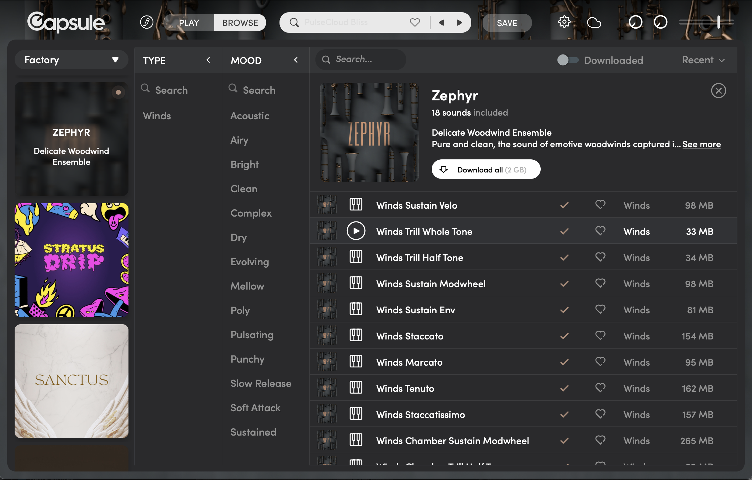Open the settings gear icon

click(x=564, y=22)
